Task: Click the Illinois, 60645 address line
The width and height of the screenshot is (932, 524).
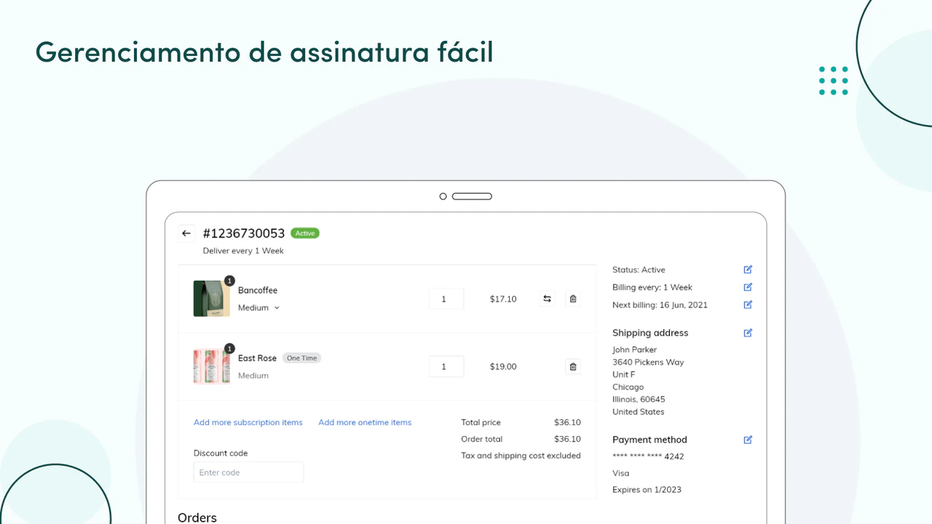Action: point(639,399)
